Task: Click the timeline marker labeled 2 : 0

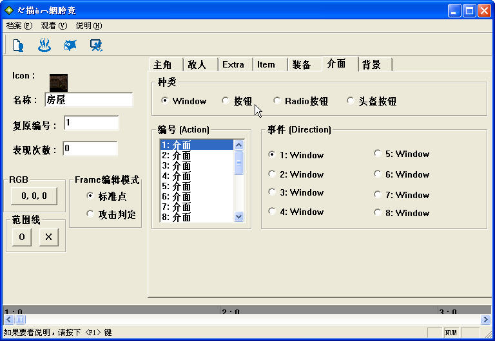Action: [x=230, y=311]
